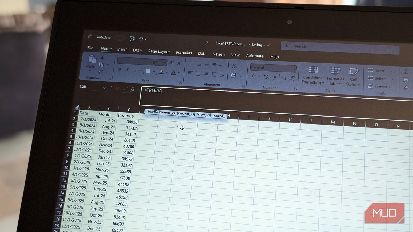Apply the Font Color red A

coord(174,72)
